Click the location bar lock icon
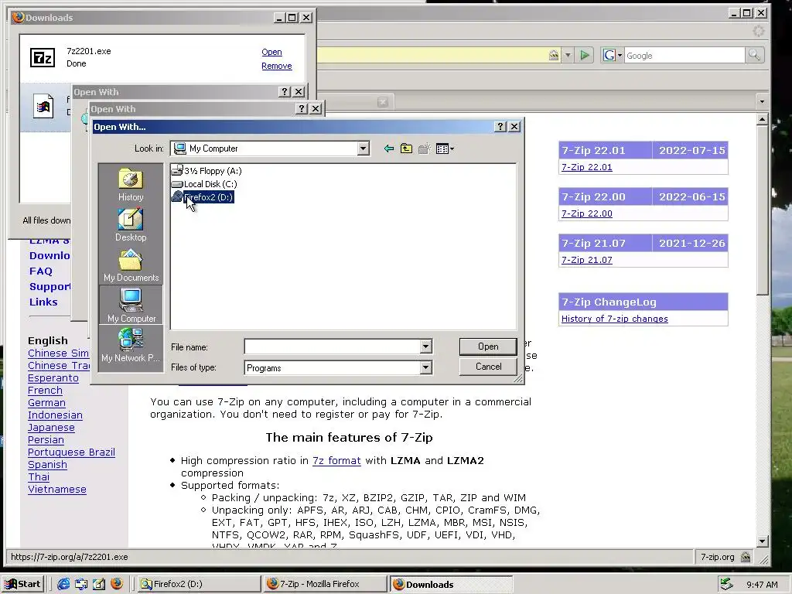This screenshot has width=792, height=594. point(554,55)
